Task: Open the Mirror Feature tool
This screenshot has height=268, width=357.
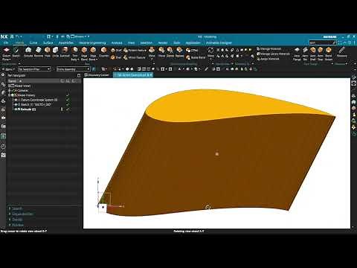Action: [x=135, y=57]
